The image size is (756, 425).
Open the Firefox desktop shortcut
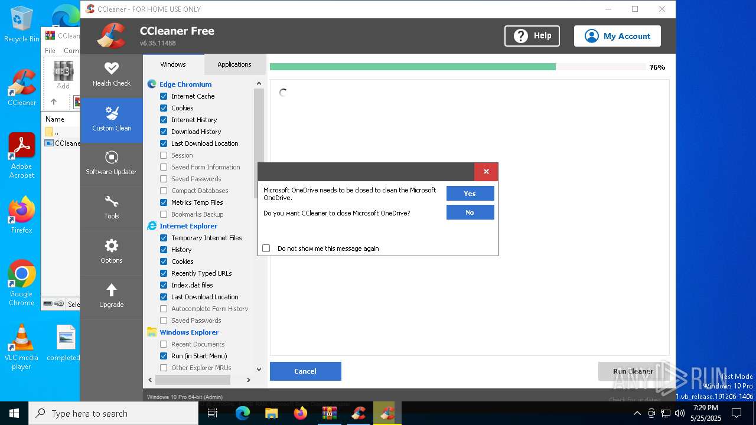click(22, 215)
